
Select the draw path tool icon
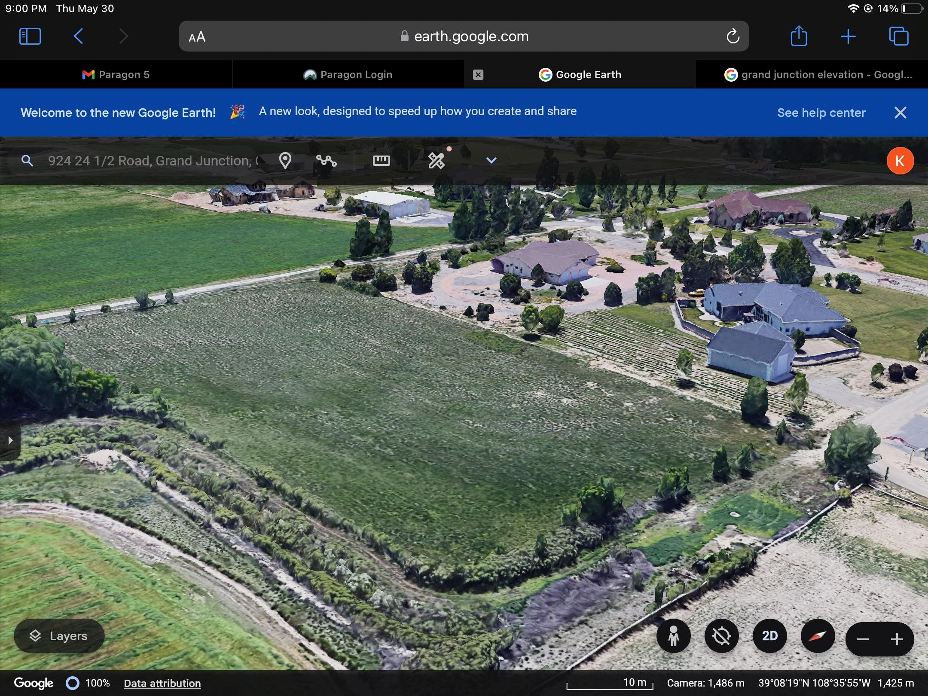click(x=326, y=161)
